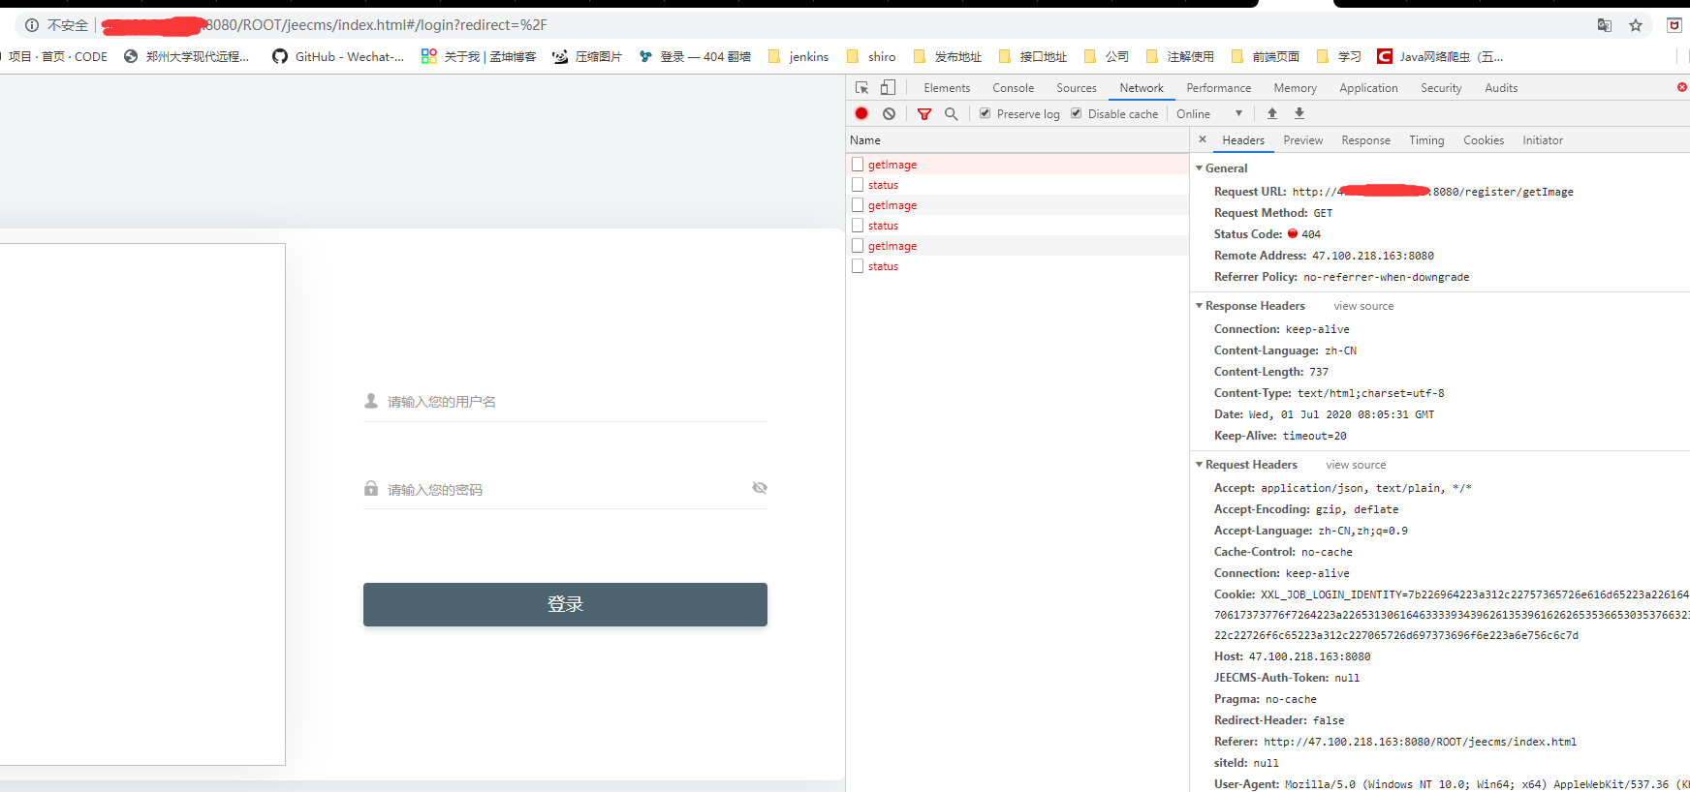Collapse the Request Headers section
Image resolution: width=1690 pixels, height=792 pixels.
pos(1200,465)
